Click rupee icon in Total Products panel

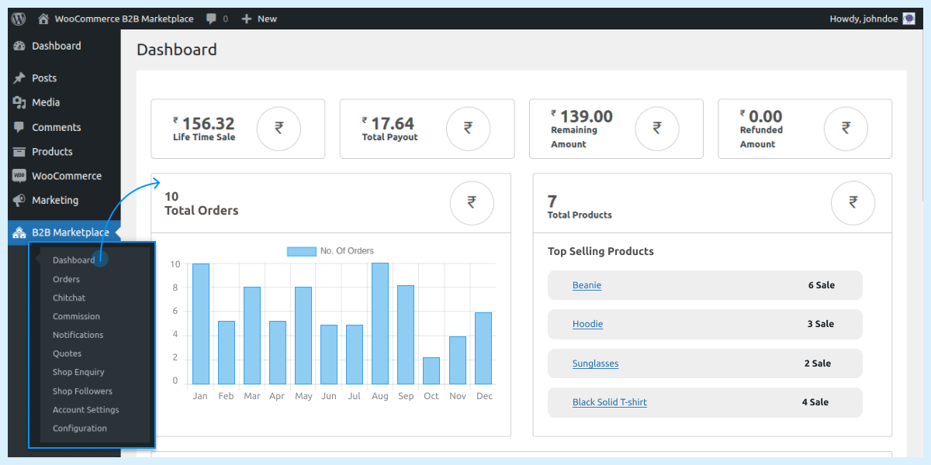pos(853,203)
